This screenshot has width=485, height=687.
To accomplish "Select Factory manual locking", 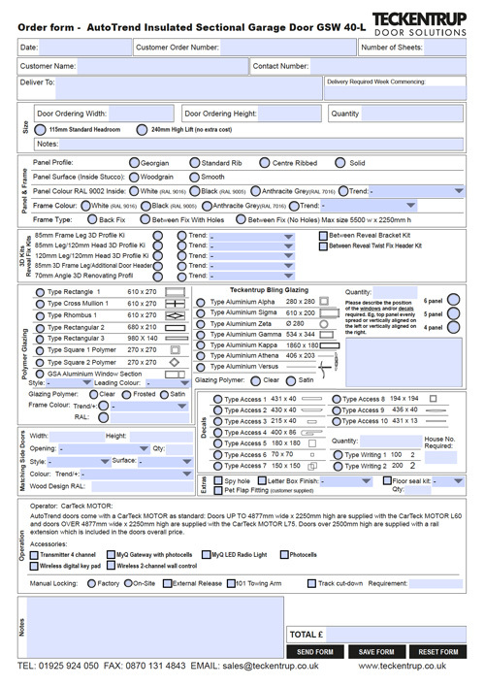I will pyautogui.click(x=91, y=584).
